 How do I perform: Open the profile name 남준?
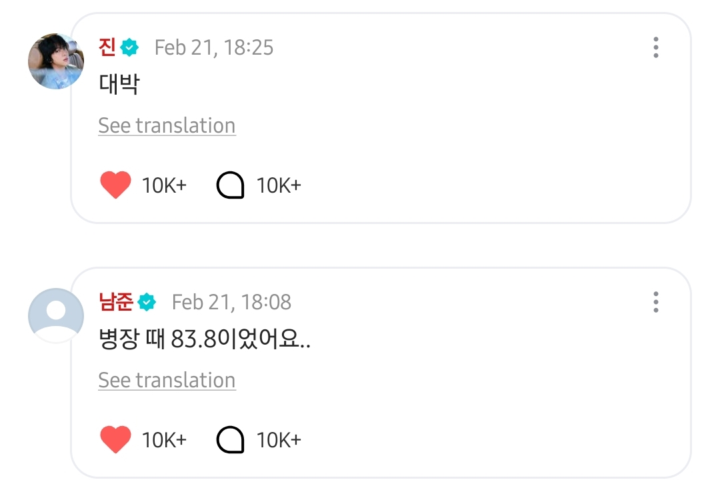[115, 302]
